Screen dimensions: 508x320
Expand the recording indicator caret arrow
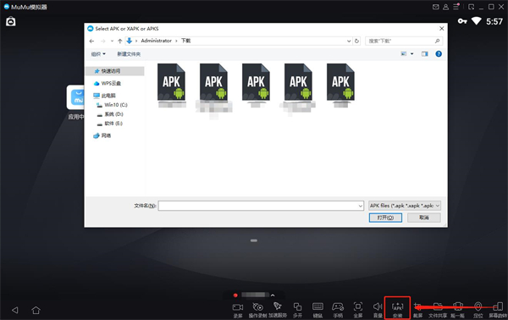[x=273, y=295]
